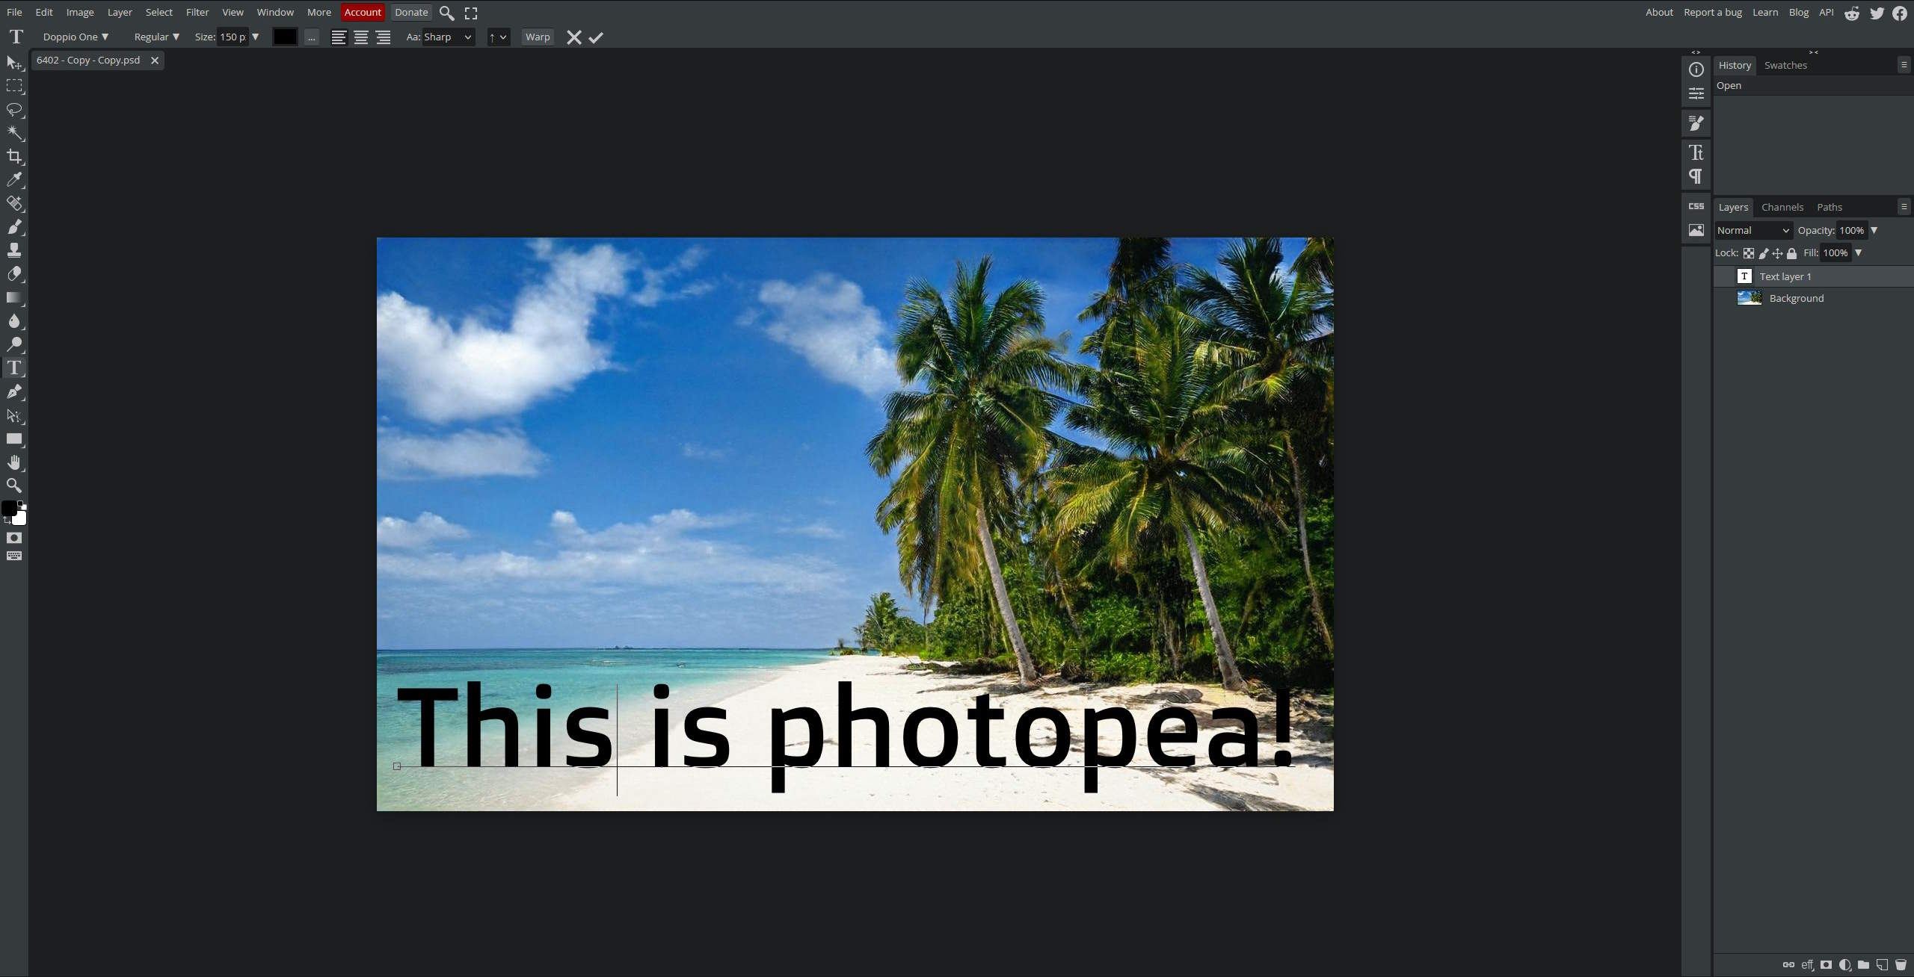Open the font size dropdown arrow

pyautogui.click(x=255, y=37)
